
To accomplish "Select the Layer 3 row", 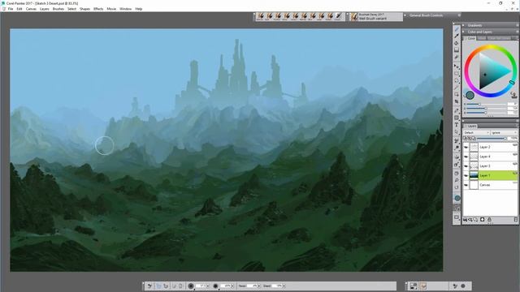I will click(x=491, y=165).
